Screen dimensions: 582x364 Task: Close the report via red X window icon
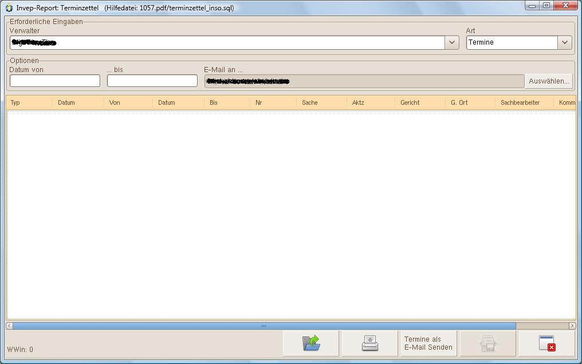pos(546,343)
